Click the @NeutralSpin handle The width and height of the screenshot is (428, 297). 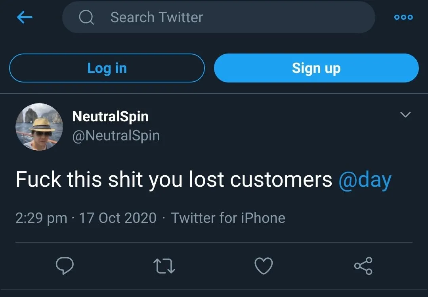coord(116,136)
